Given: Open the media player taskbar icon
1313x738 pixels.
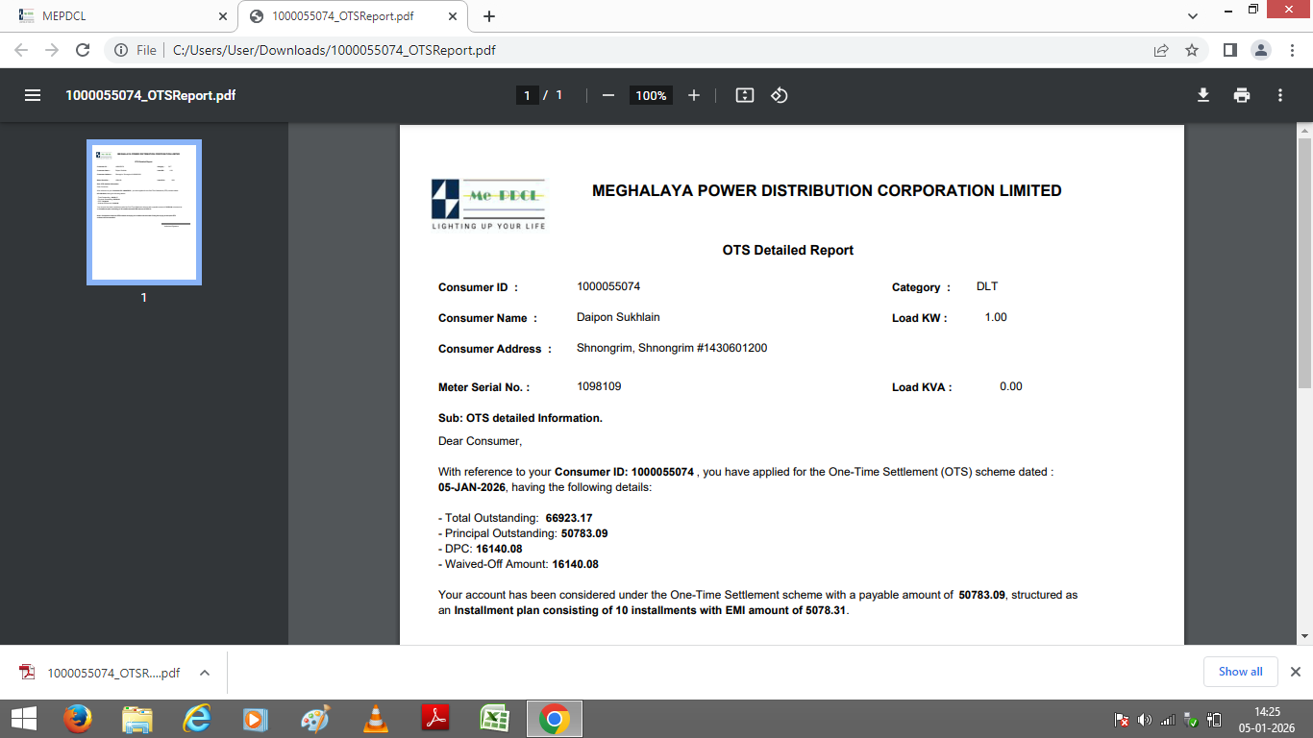Looking at the screenshot, I should [256, 719].
